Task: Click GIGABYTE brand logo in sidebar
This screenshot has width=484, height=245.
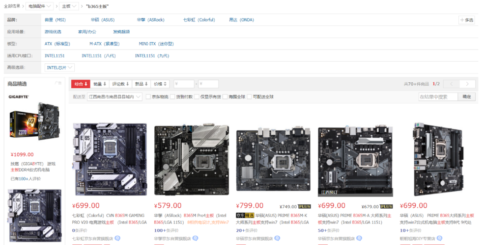Action: pyautogui.click(x=19, y=97)
